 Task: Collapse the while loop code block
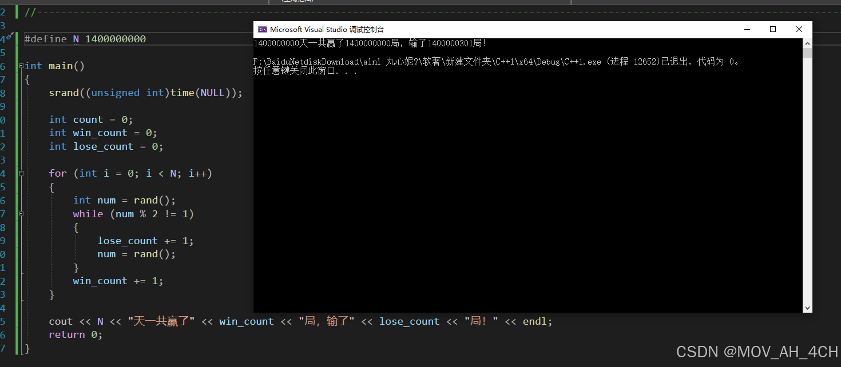click(21, 214)
